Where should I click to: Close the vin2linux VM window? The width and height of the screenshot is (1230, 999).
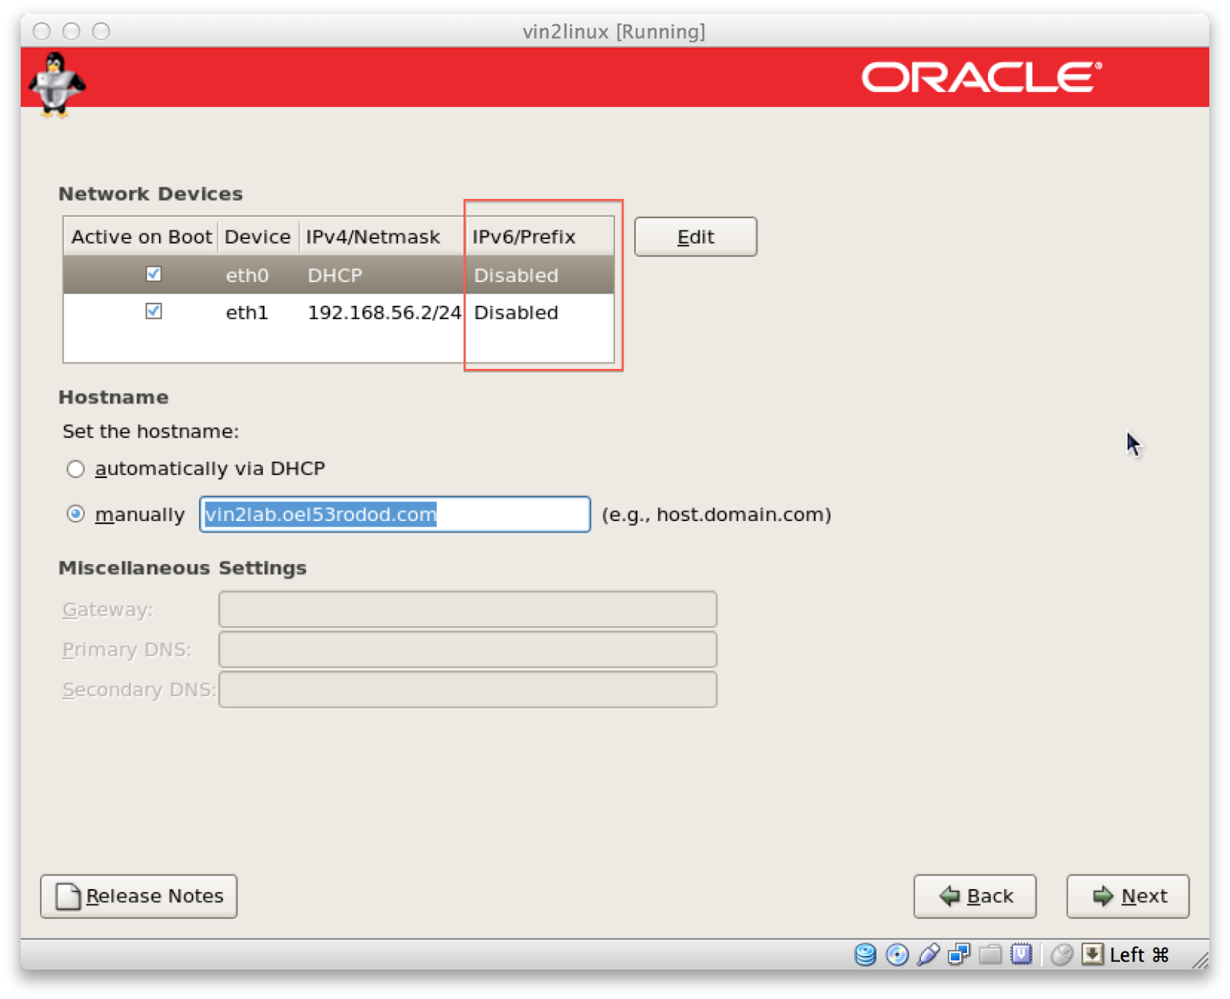click(x=42, y=31)
